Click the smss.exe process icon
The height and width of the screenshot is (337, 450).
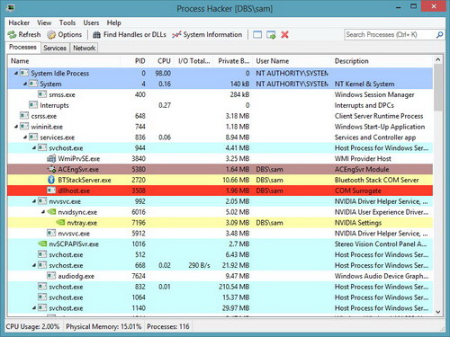(42, 94)
